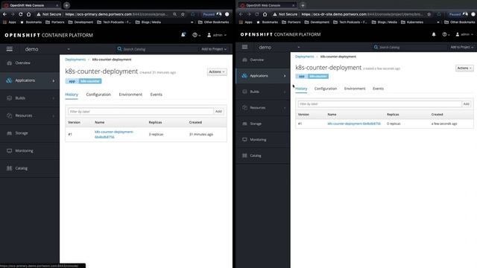Open Catalog in right console sidebar
The image size is (477, 268).
[263, 156]
